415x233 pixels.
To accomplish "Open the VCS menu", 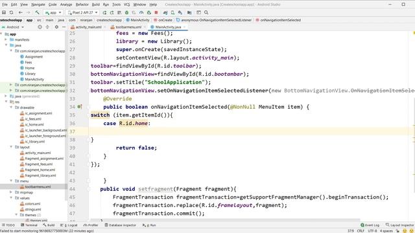I will [127, 5].
